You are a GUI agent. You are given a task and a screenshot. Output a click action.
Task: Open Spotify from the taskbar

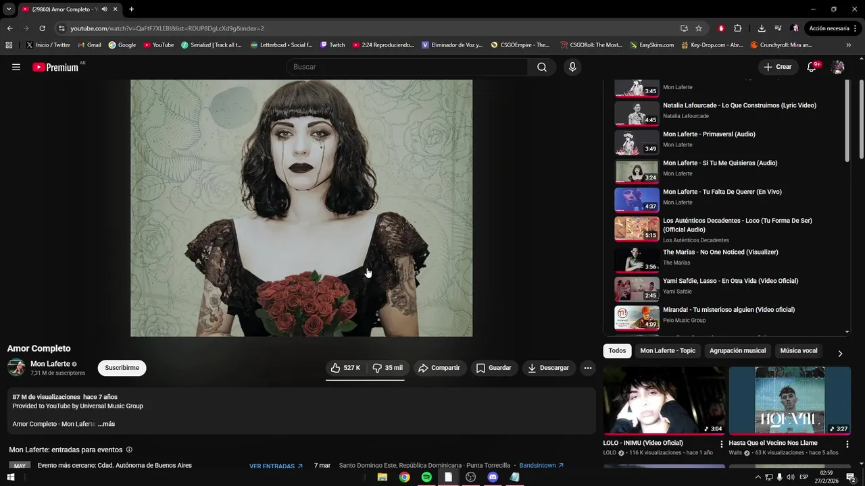click(426, 477)
